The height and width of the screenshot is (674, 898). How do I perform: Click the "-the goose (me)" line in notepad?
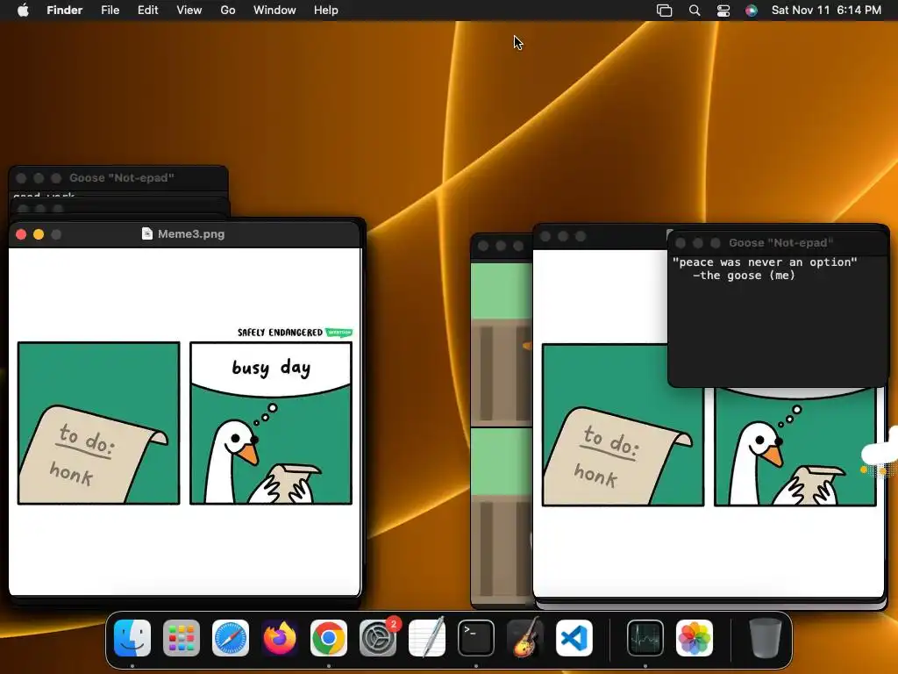[744, 276]
